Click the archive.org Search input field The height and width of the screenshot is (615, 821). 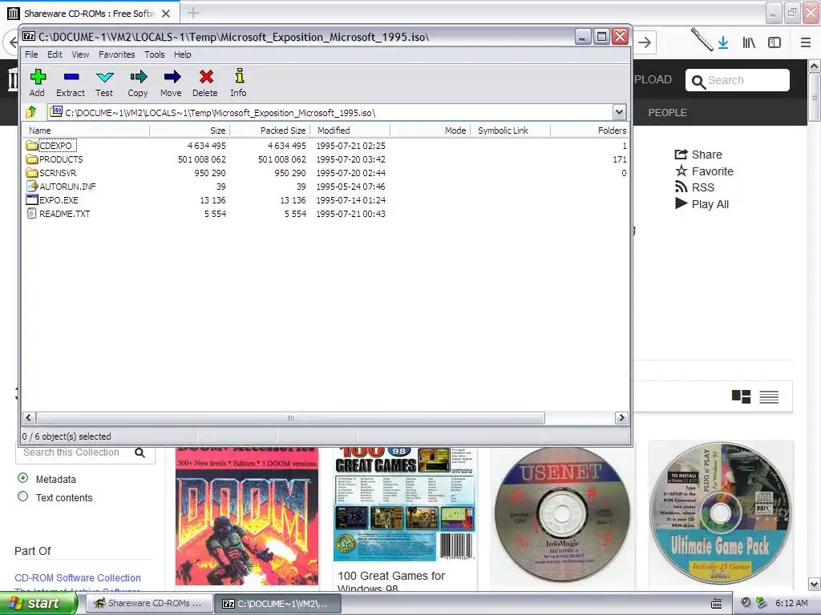point(738,80)
